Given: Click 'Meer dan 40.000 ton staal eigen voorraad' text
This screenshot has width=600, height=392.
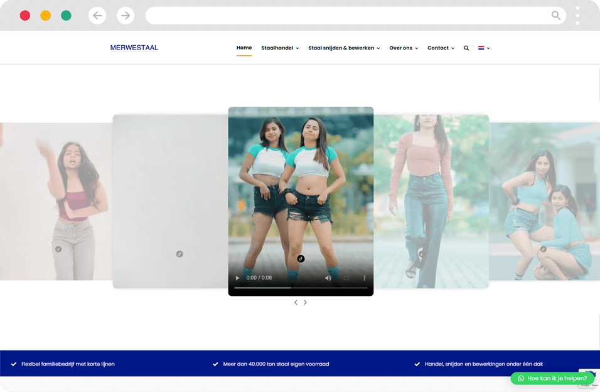Looking at the screenshot, I should click(x=276, y=364).
